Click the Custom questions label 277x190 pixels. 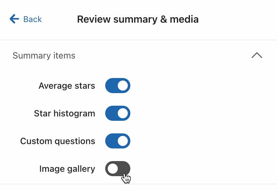[x=57, y=141]
